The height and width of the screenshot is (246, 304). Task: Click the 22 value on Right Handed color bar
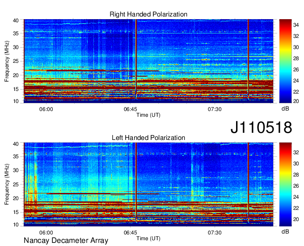point(296,92)
